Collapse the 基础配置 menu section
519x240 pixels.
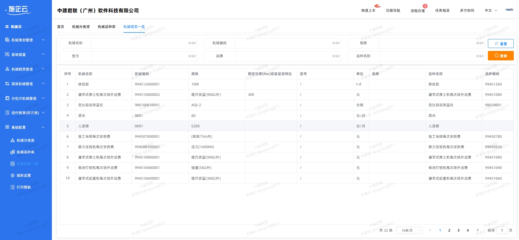click(43, 127)
